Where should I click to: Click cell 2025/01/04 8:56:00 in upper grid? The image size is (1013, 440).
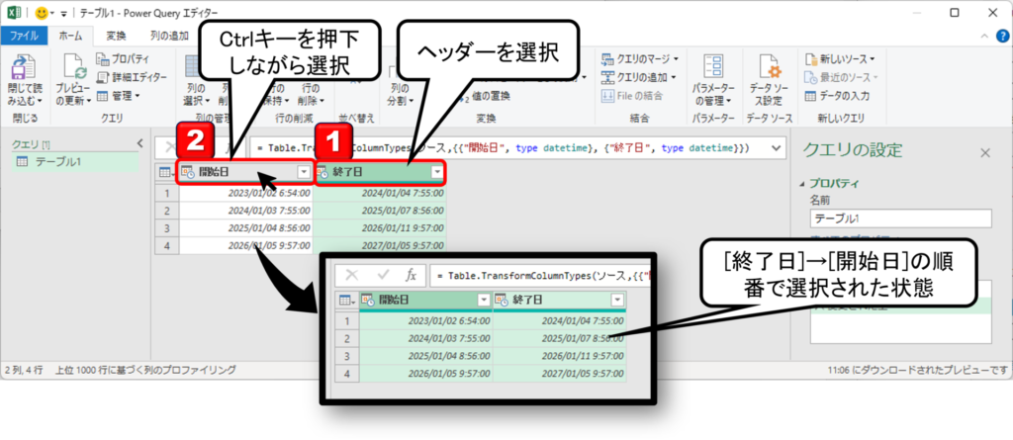click(246, 228)
